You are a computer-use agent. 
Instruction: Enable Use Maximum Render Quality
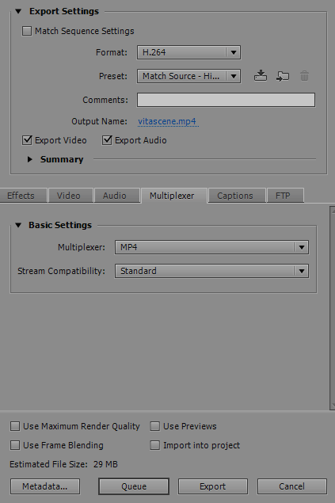coord(15,426)
